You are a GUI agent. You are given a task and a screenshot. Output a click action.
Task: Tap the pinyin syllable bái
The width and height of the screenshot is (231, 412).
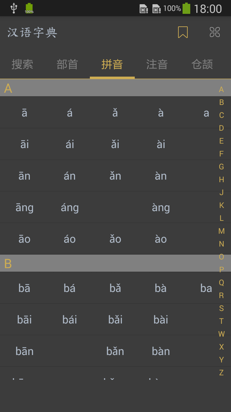[x=70, y=320]
